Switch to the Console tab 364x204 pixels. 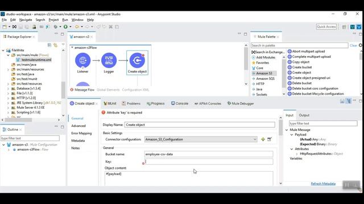pyautogui.click(x=180, y=103)
